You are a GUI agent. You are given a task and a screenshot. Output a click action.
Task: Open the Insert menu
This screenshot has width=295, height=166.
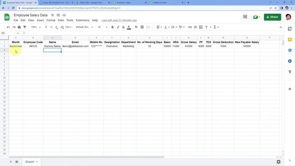40,20
